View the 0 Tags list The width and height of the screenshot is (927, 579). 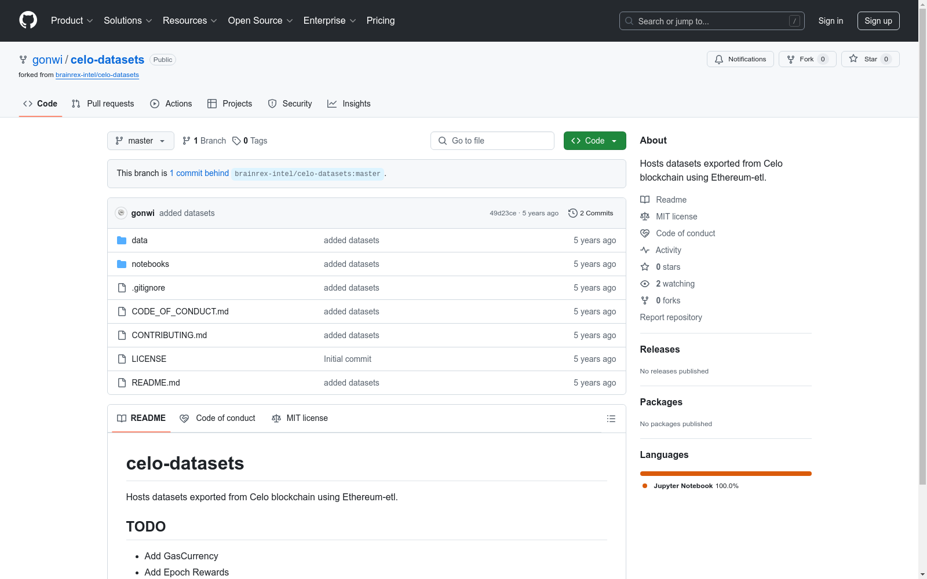(250, 141)
